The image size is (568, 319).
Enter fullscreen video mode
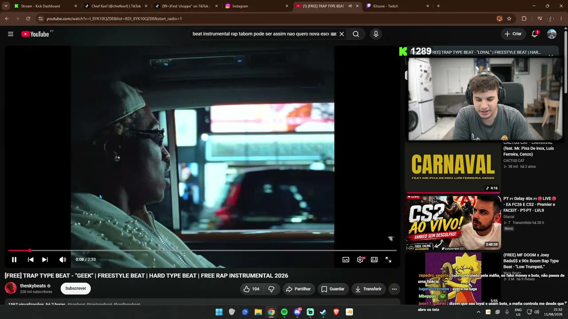point(388,260)
